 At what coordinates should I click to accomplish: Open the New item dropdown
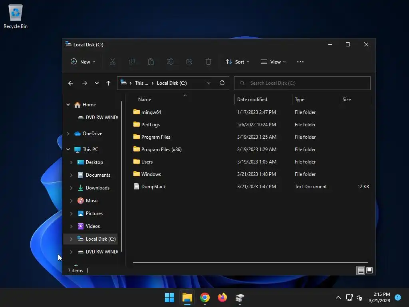click(x=83, y=62)
